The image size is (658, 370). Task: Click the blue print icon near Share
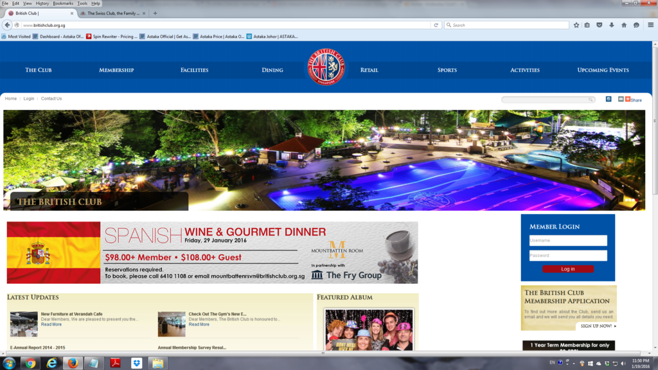[609, 99]
